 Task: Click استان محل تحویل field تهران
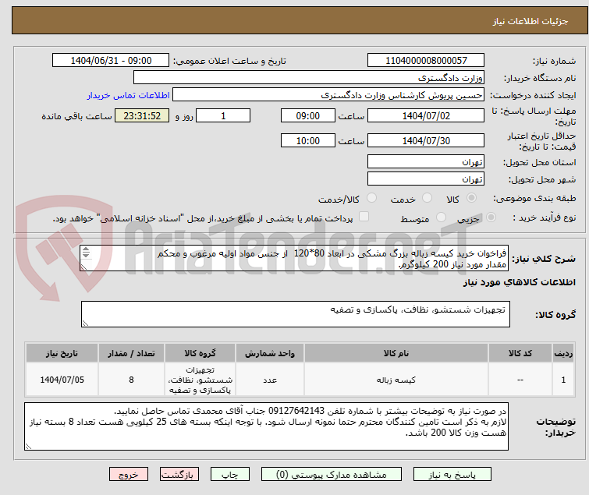pyautogui.click(x=426, y=161)
